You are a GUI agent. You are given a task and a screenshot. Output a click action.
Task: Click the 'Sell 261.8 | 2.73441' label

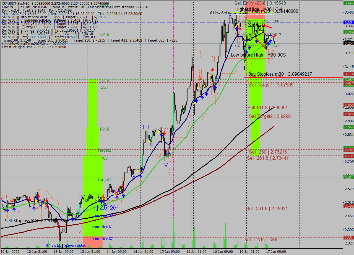[267, 158]
